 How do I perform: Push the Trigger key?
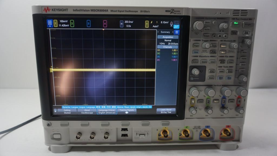[x=196, y=45]
